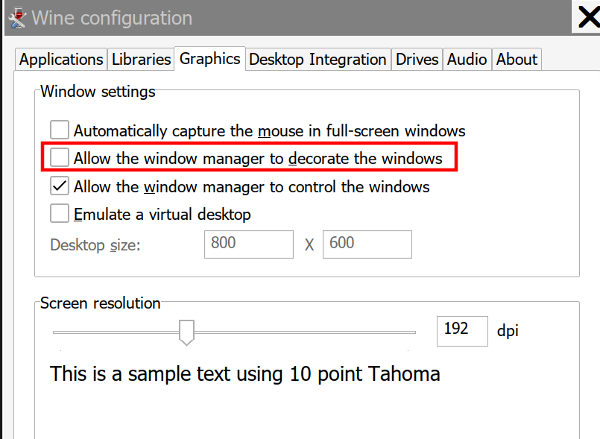The height and width of the screenshot is (439, 600).
Task: Click the slider track left of the thumb
Action: 116,332
